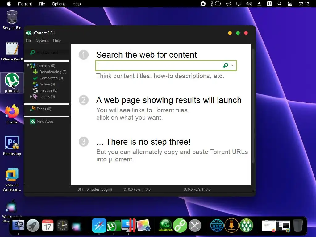Open the minimized window thumbnail with Firefox badge

268,226
